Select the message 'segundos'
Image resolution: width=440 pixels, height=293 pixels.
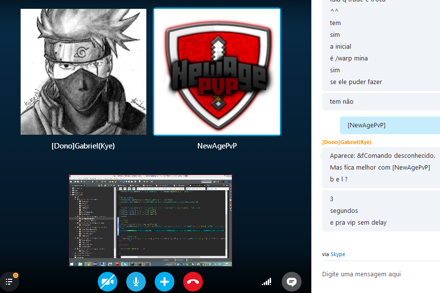pos(344,211)
